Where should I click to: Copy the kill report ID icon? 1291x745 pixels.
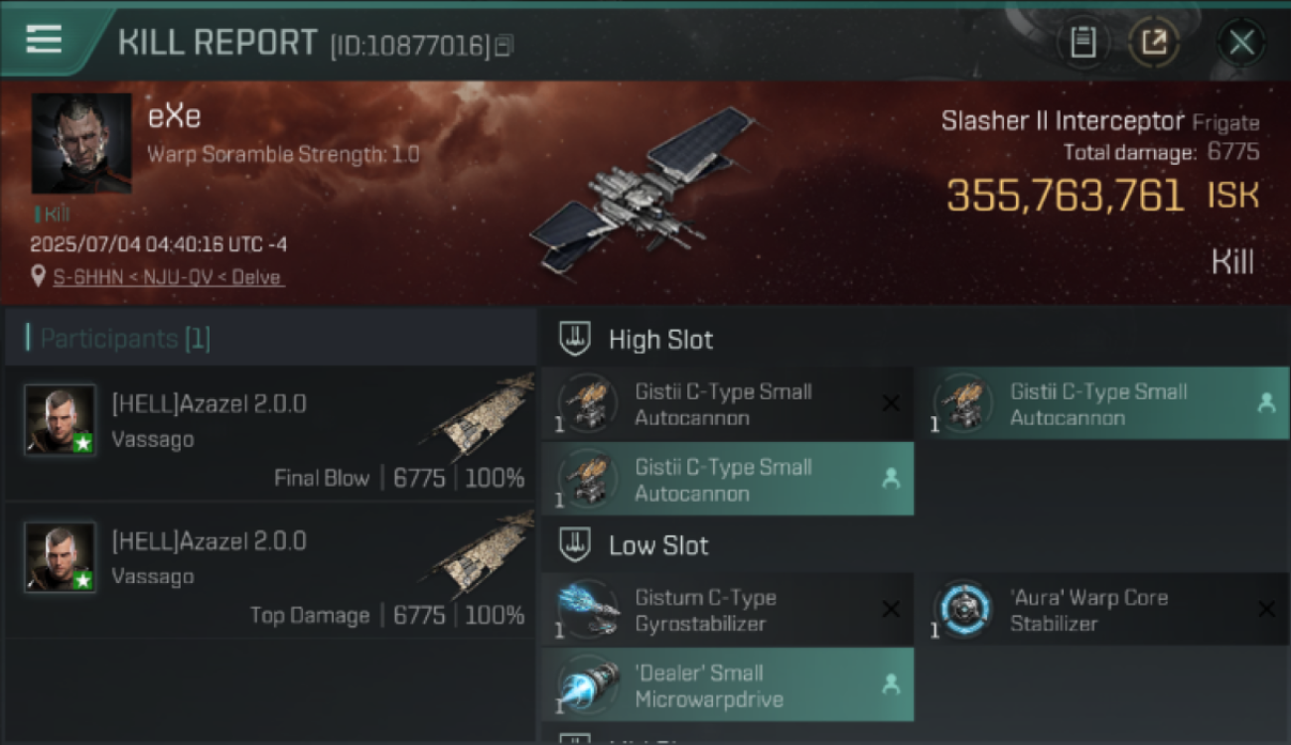[x=503, y=46]
